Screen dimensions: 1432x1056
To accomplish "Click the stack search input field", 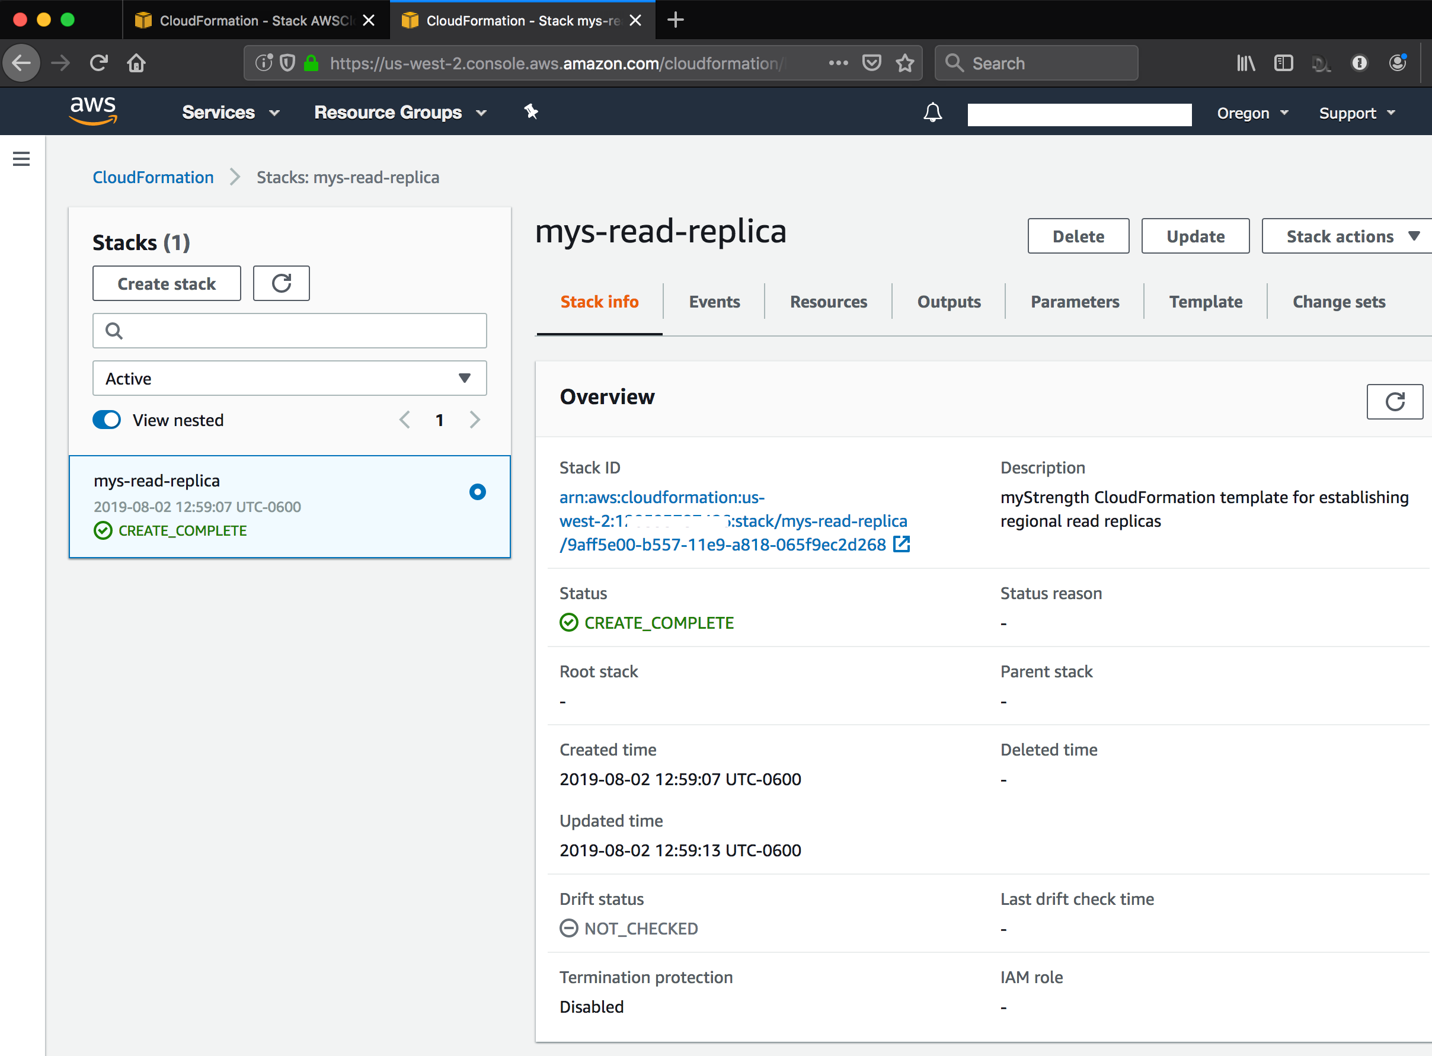I will tap(290, 330).
